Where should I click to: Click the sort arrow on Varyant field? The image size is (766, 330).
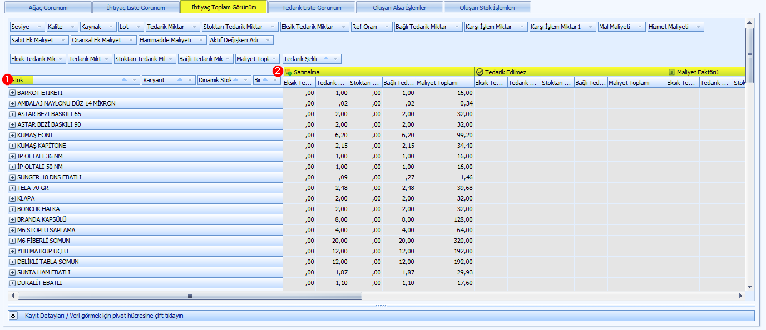coord(180,80)
